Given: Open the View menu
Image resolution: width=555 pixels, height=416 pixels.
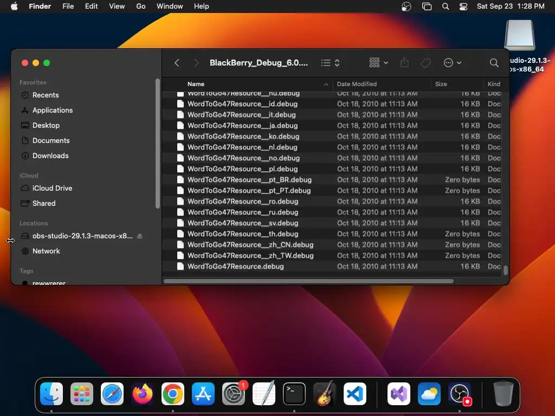Looking at the screenshot, I should [117, 6].
